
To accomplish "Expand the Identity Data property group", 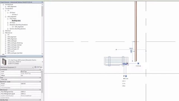I will [x=40, y=100].
